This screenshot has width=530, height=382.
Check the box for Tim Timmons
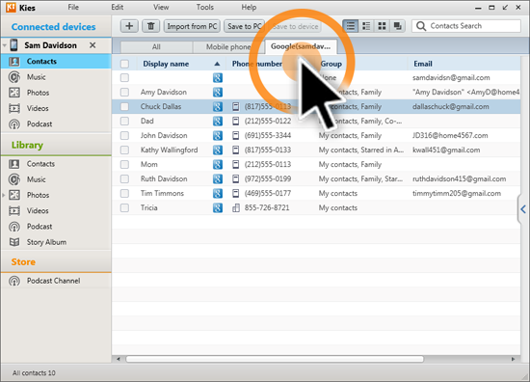point(124,193)
